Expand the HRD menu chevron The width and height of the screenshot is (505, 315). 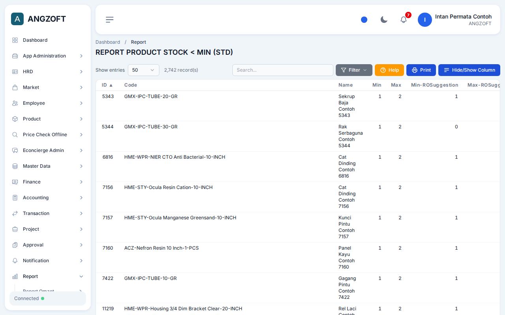tap(81, 72)
